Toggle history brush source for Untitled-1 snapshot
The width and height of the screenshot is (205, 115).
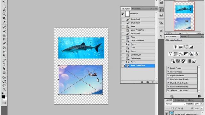[123, 14]
